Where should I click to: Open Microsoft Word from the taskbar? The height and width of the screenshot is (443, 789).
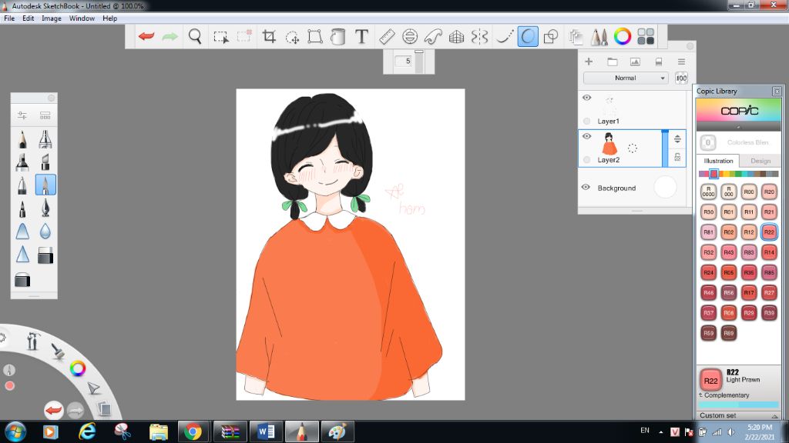tap(266, 431)
